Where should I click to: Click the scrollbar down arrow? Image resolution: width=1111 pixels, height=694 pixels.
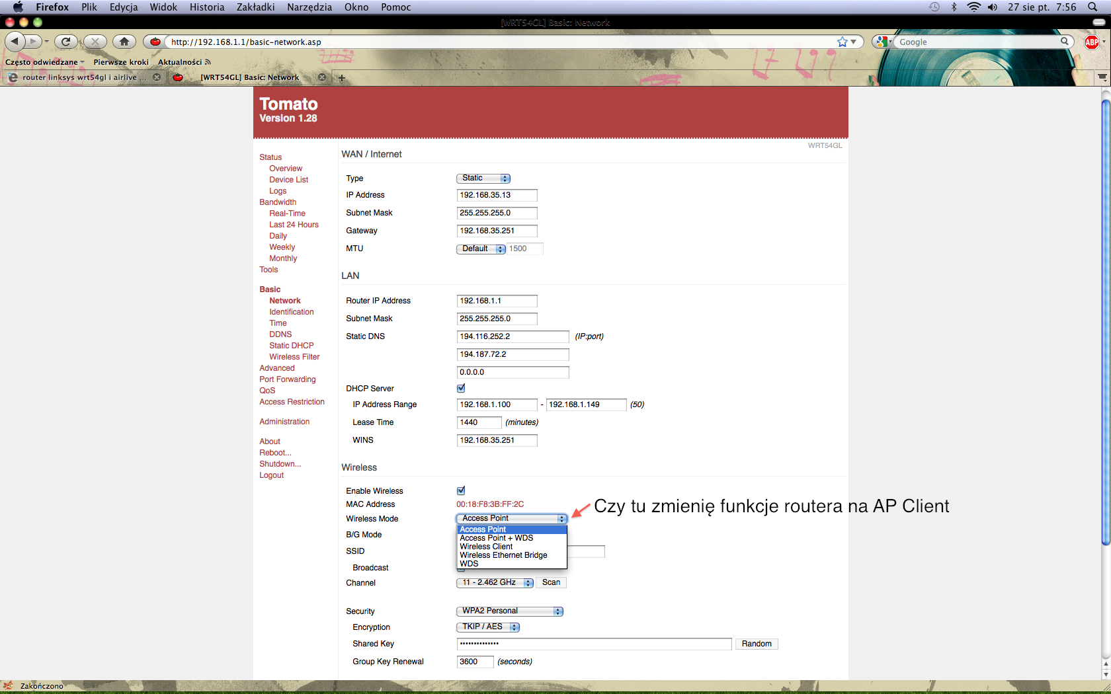coord(1105,674)
